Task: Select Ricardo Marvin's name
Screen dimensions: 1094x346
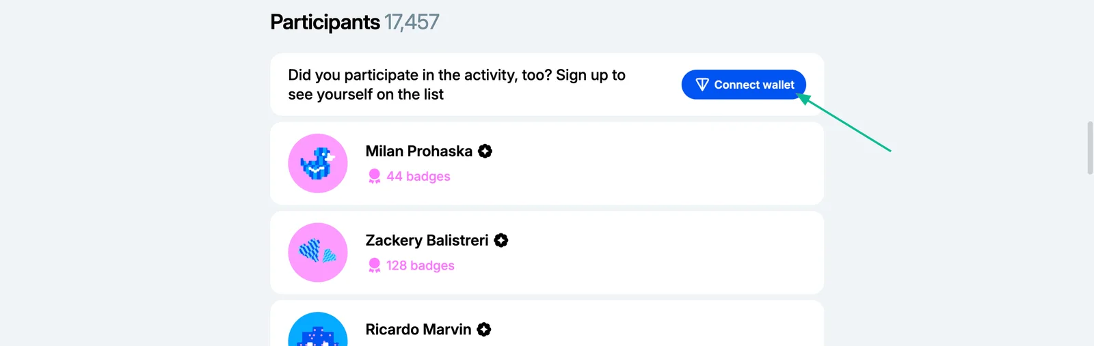Action: pyautogui.click(x=418, y=330)
